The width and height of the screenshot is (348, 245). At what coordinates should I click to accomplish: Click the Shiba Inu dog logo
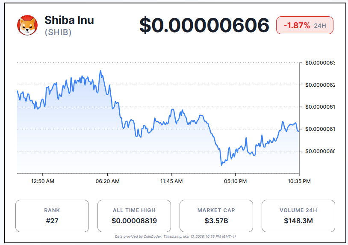pyautogui.click(x=27, y=25)
